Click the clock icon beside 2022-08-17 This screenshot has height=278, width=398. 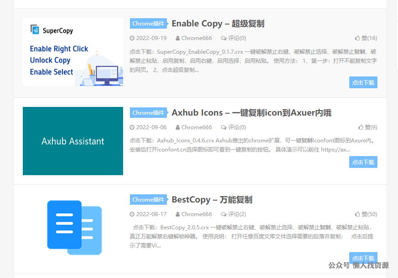coord(132,214)
